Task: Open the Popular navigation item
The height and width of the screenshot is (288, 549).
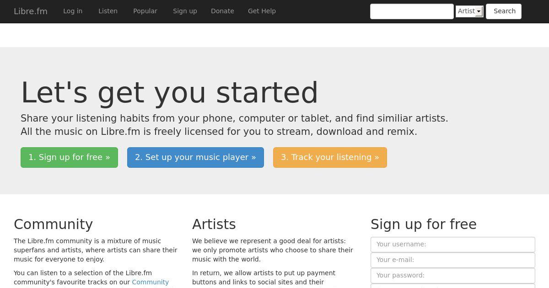Action: coord(145,11)
